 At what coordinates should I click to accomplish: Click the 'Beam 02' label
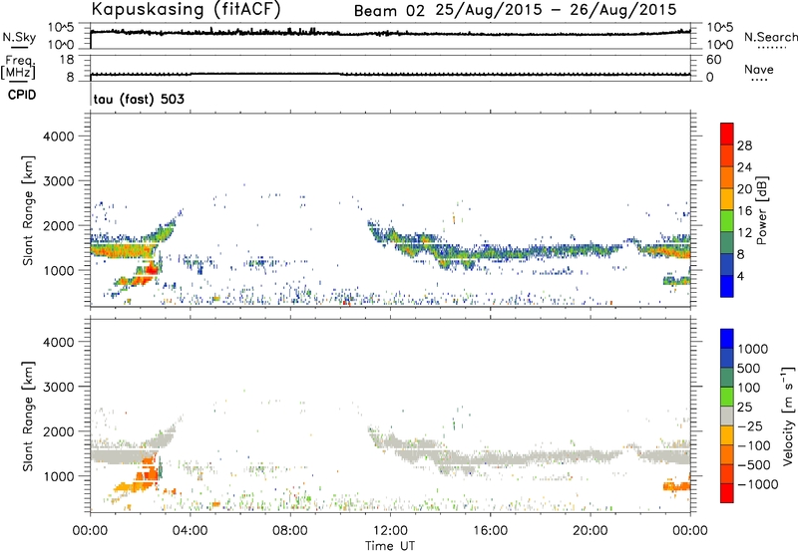389,11
